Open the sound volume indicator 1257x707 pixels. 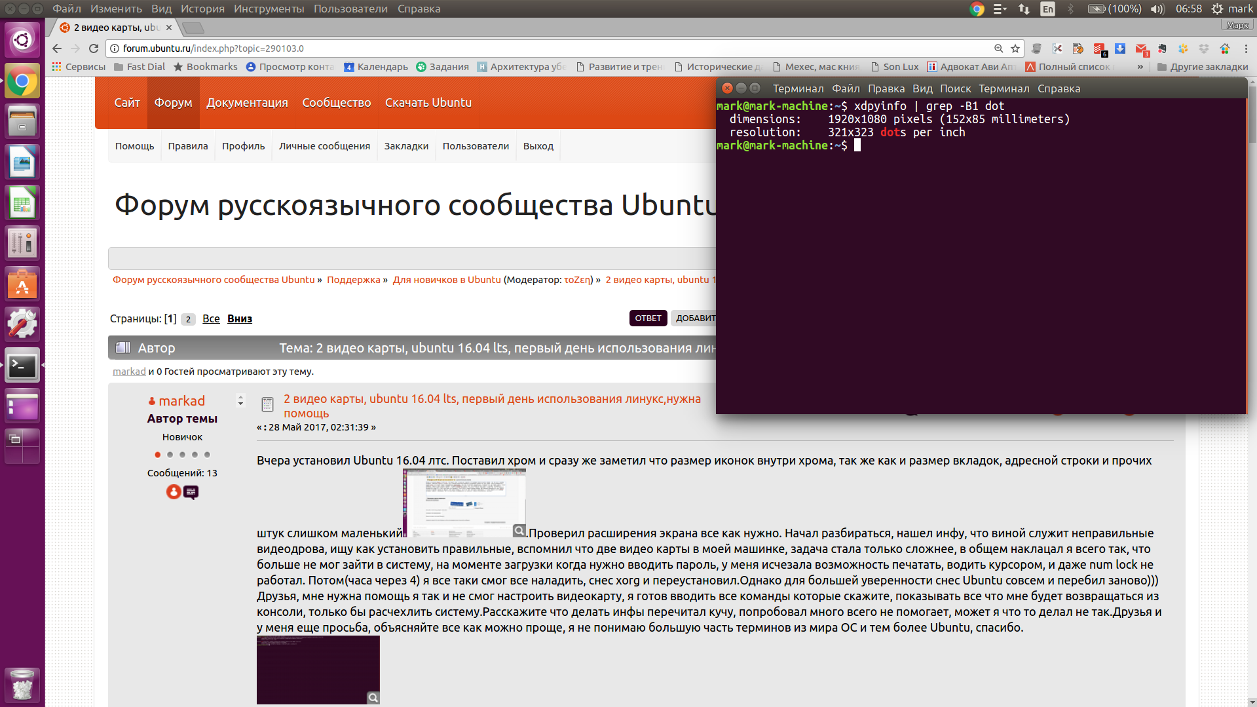point(1157,9)
